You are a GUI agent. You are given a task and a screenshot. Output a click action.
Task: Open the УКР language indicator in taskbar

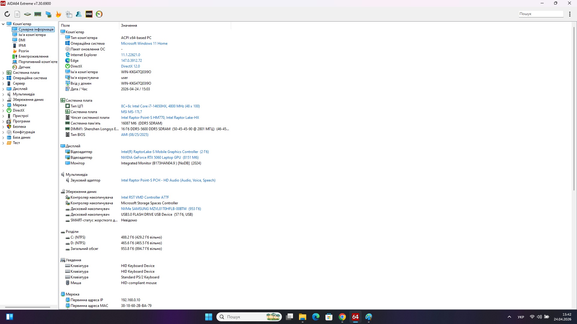coord(521,317)
